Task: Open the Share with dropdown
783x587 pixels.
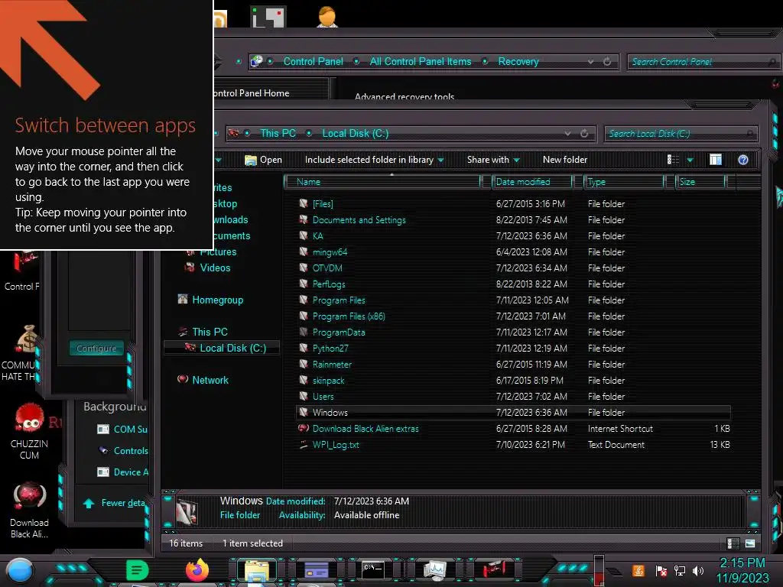Action: point(493,160)
